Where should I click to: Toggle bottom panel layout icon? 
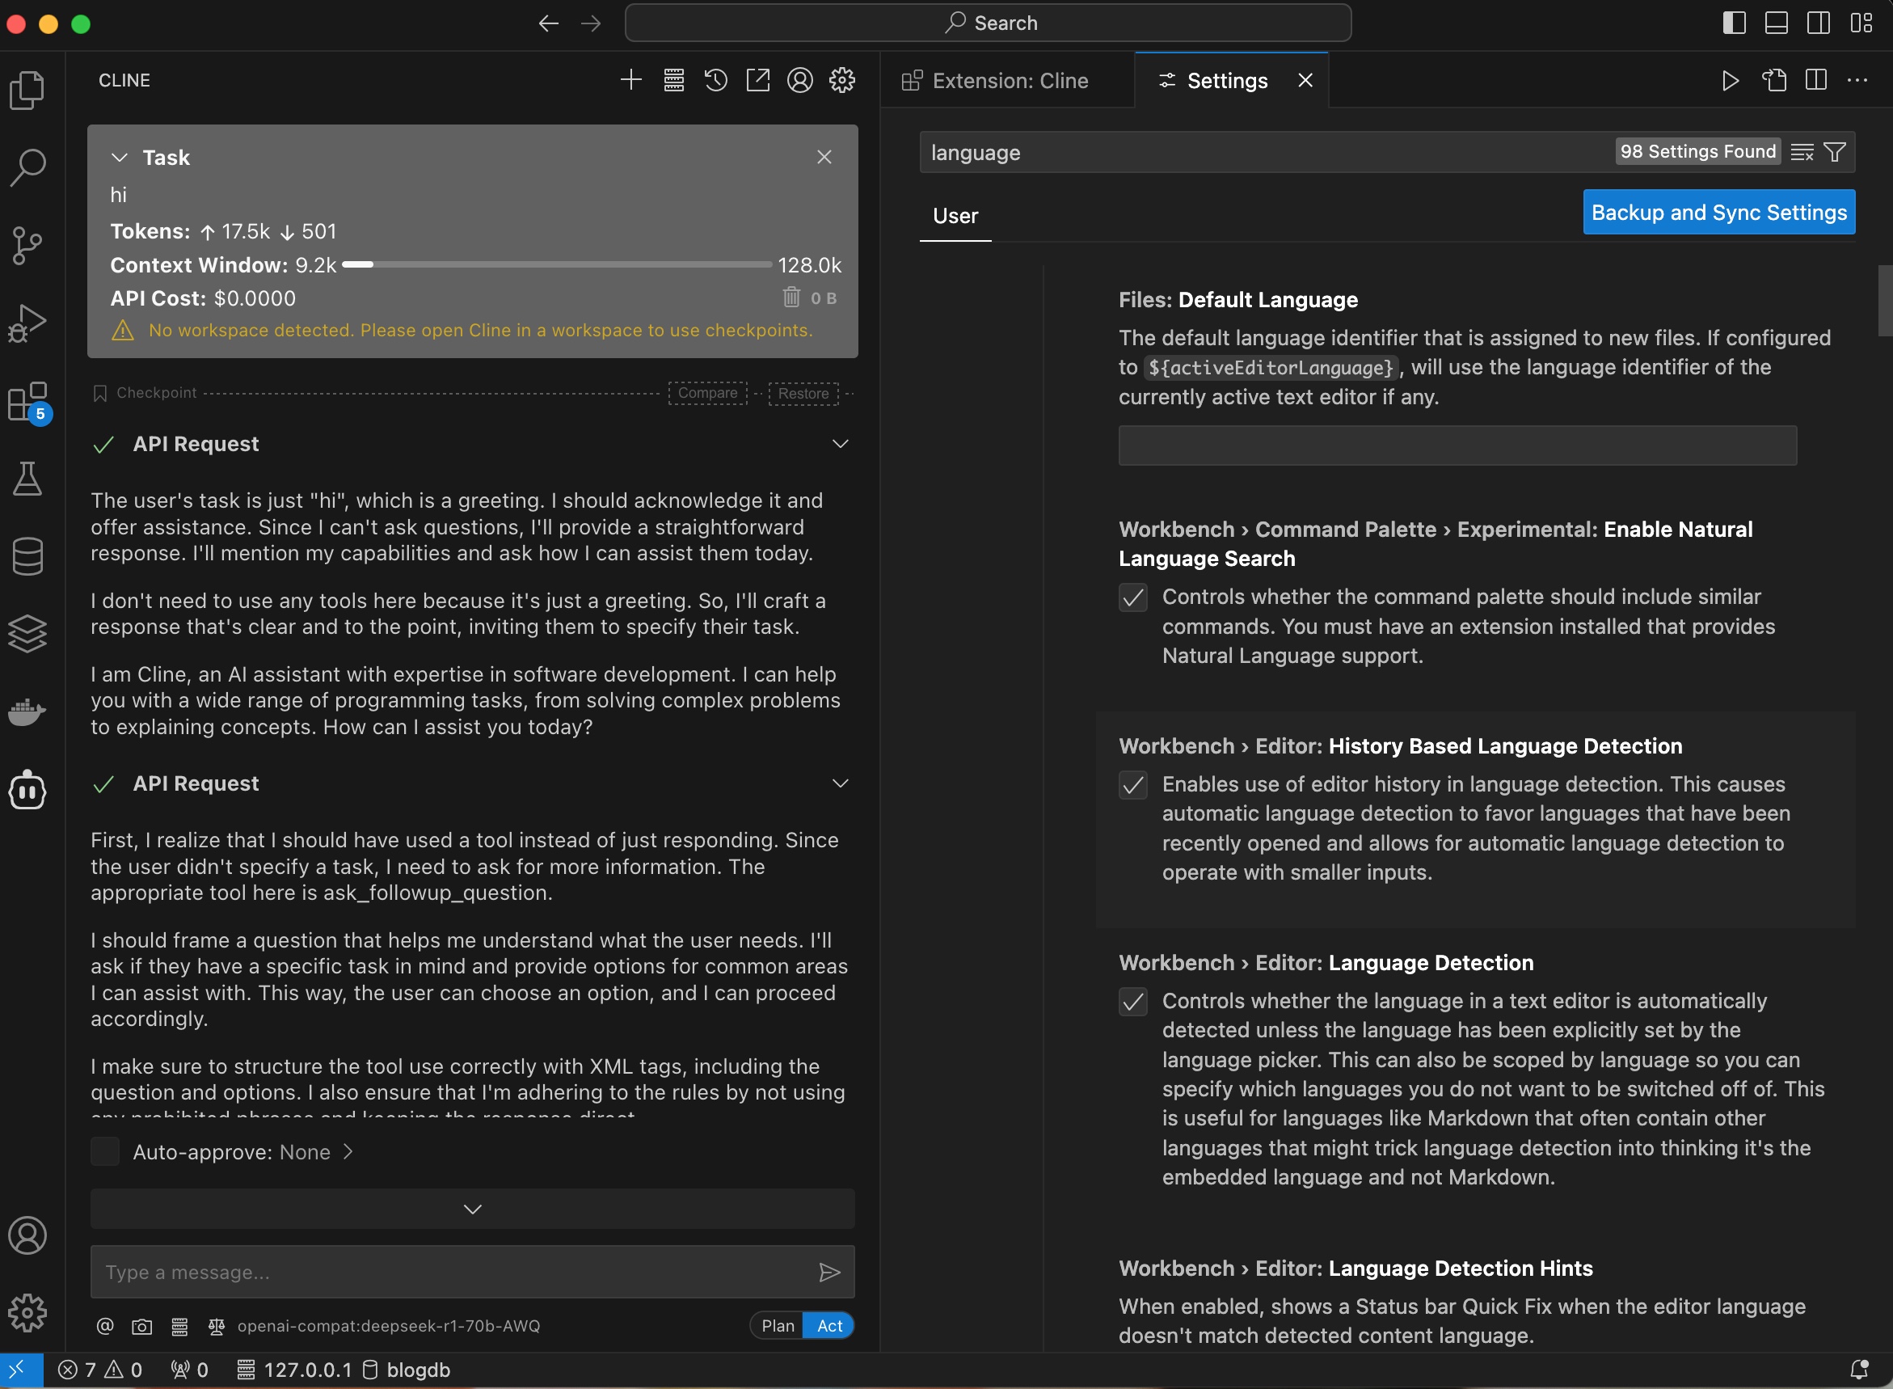coord(1776,23)
